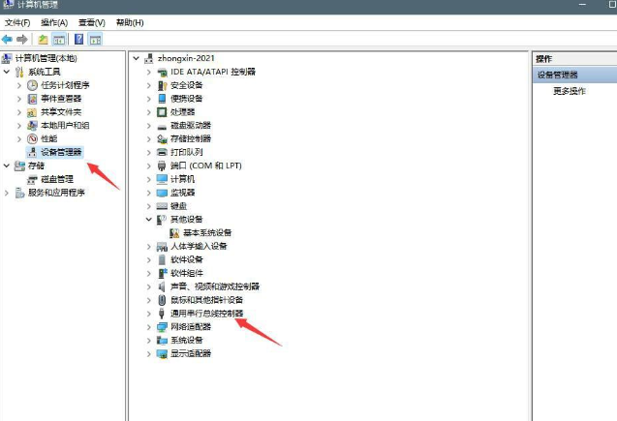Click the 通用串行总线控制器 USB icon

162,314
